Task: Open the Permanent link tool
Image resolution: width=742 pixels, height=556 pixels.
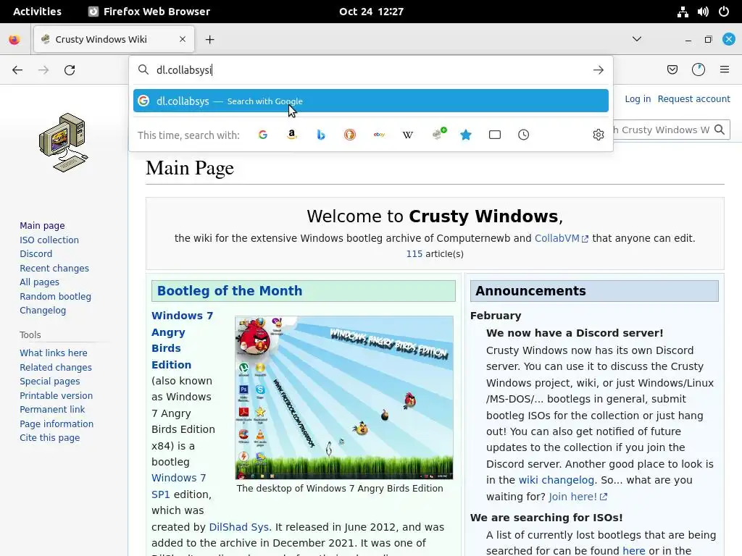Action: click(52, 410)
